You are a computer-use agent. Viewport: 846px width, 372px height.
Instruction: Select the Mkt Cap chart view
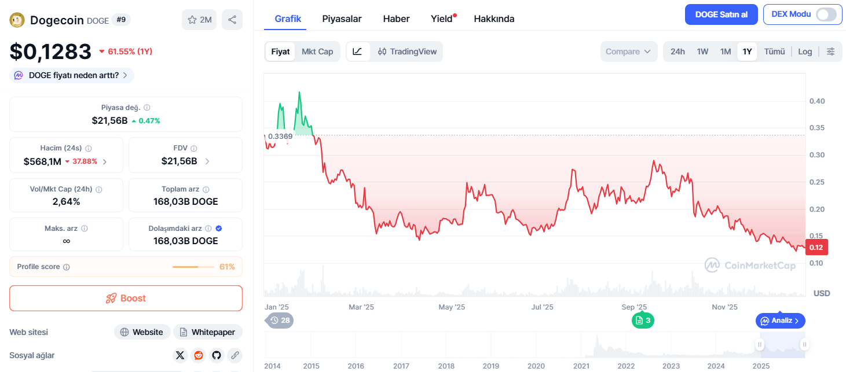pyautogui.click(x=317, y=51)
